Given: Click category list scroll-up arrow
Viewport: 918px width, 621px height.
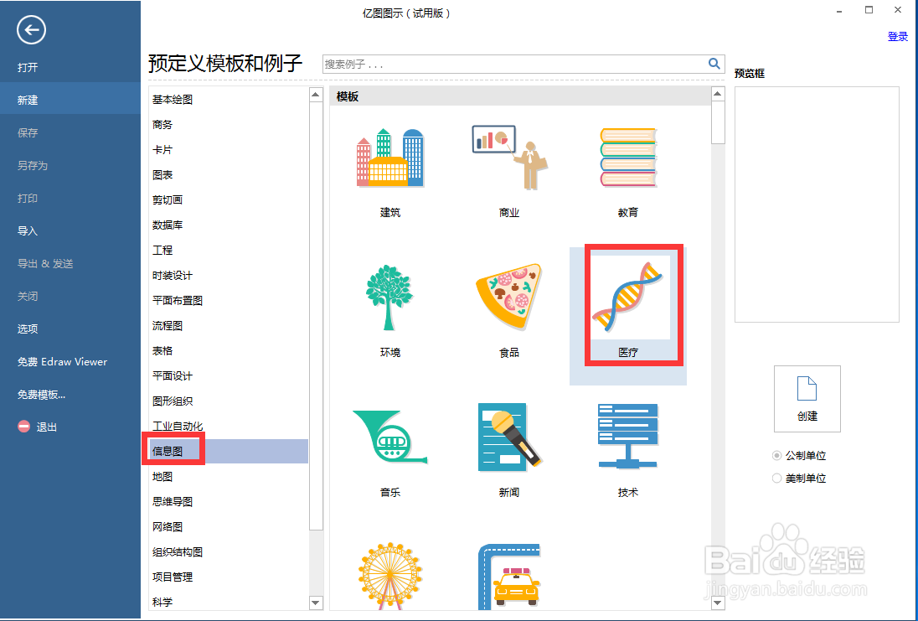Looking at the screenshot, I should [x=316, y=95].
